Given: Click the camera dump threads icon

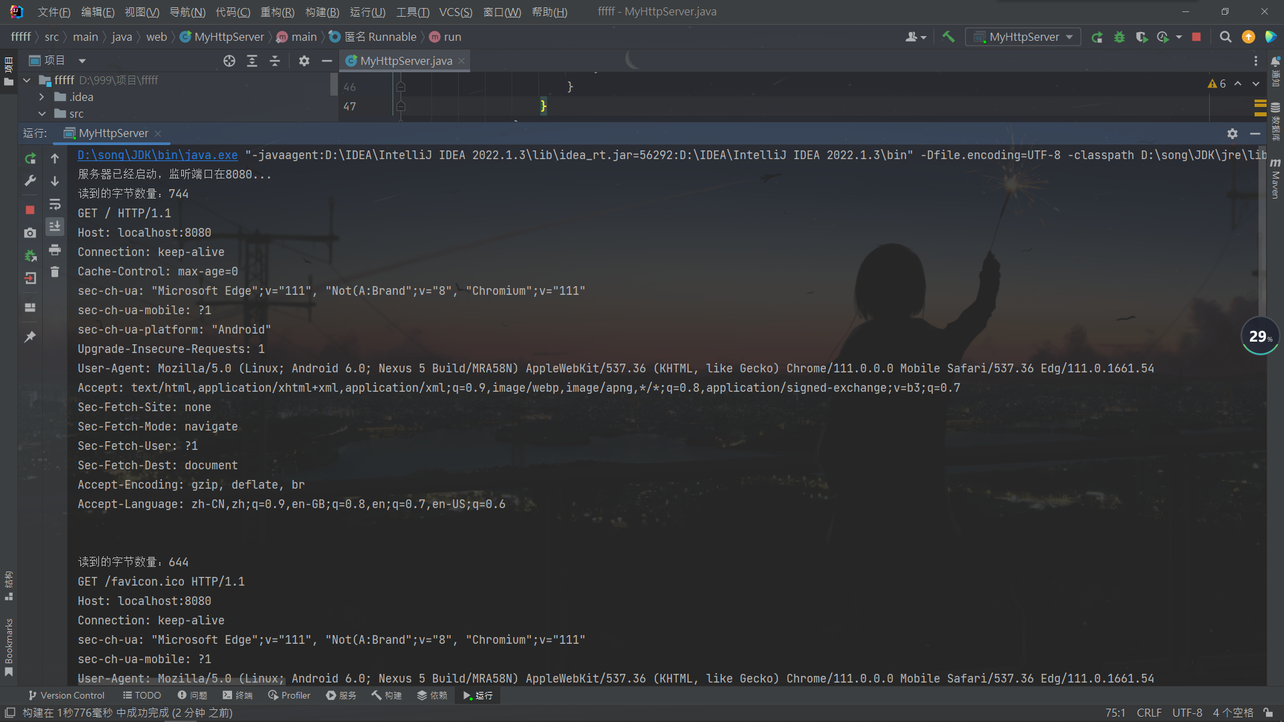Looking at the screenshot, I should click(x=30, y=233).
